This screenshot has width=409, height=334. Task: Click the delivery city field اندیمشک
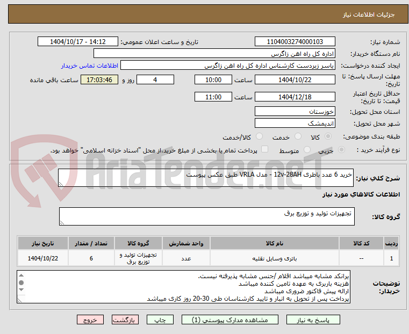pos(295,123)
